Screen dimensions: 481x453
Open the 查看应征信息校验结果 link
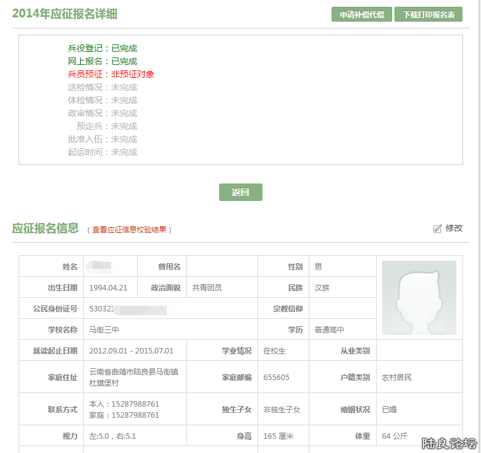point(129,230)
